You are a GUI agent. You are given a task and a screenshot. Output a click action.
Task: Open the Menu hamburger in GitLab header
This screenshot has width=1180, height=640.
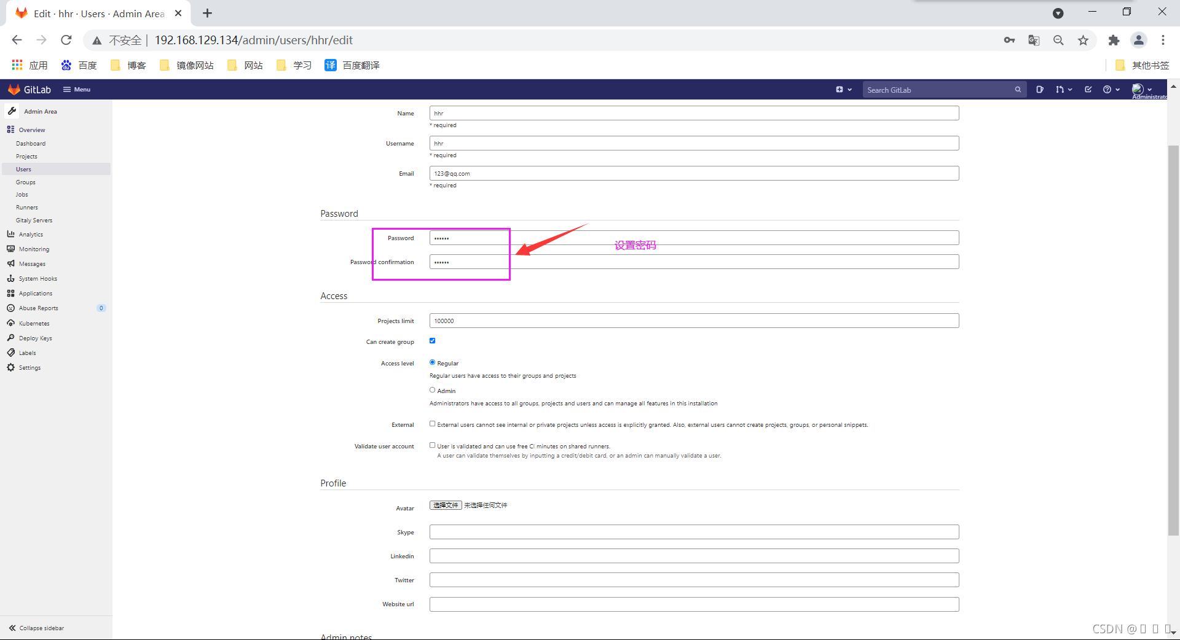77,90
